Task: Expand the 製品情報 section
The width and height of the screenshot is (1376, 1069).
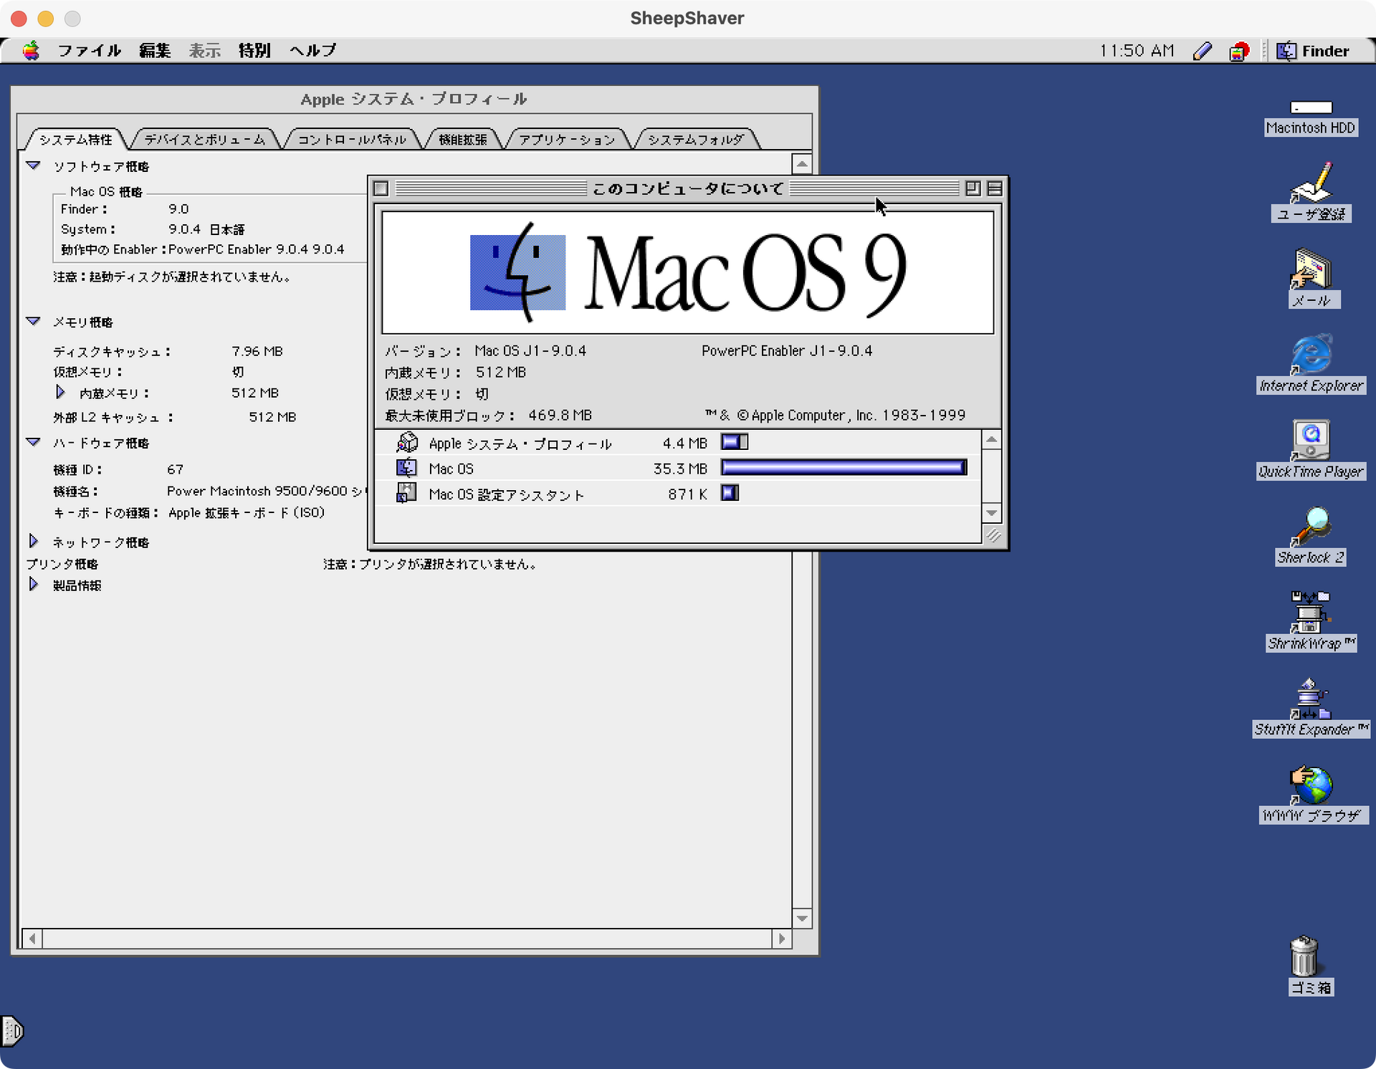Action: (x=33, y=584)
